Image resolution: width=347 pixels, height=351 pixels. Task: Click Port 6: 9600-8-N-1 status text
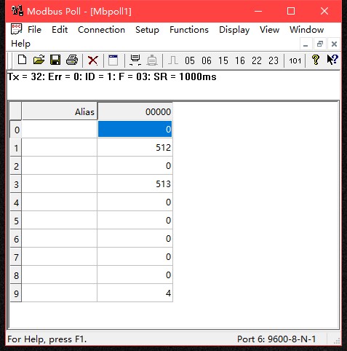(276, 339)
